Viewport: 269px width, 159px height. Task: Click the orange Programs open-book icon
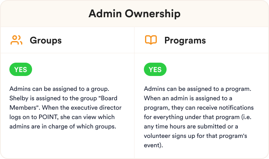click(x=151, y=40)
